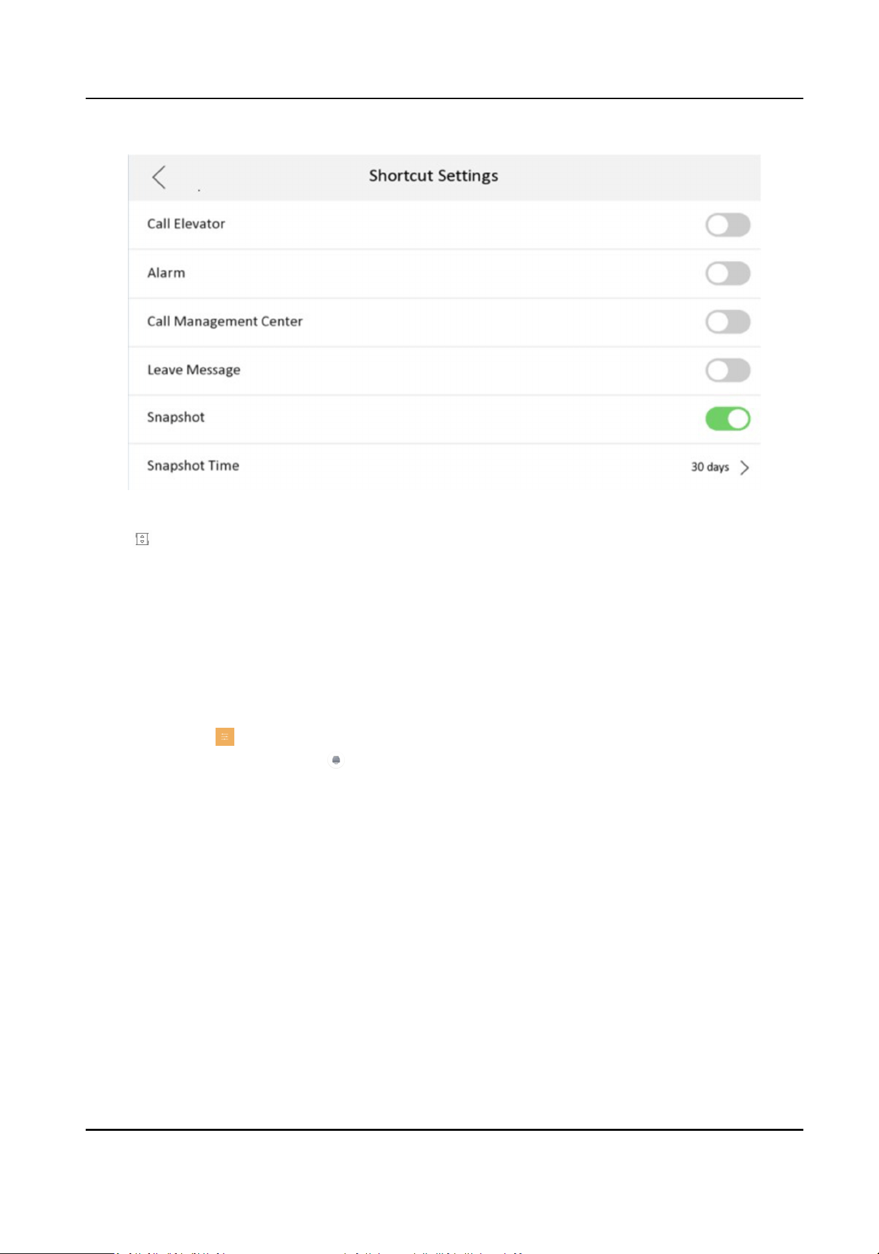
Task: Expand Snapshot Time with the right chevron
Action: point(744,467)
